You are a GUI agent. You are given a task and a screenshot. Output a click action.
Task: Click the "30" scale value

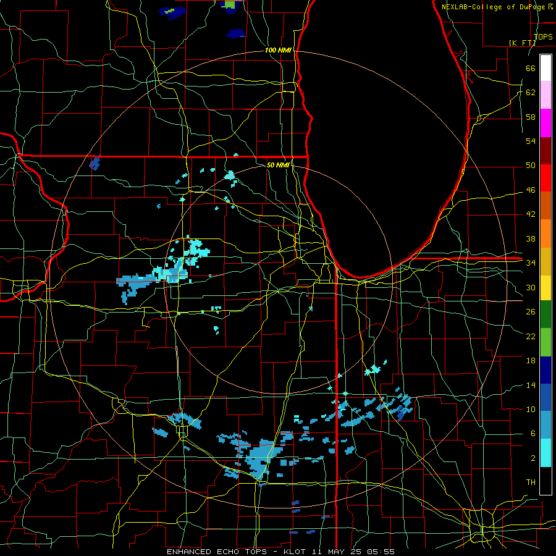click(x=531, y=287)
